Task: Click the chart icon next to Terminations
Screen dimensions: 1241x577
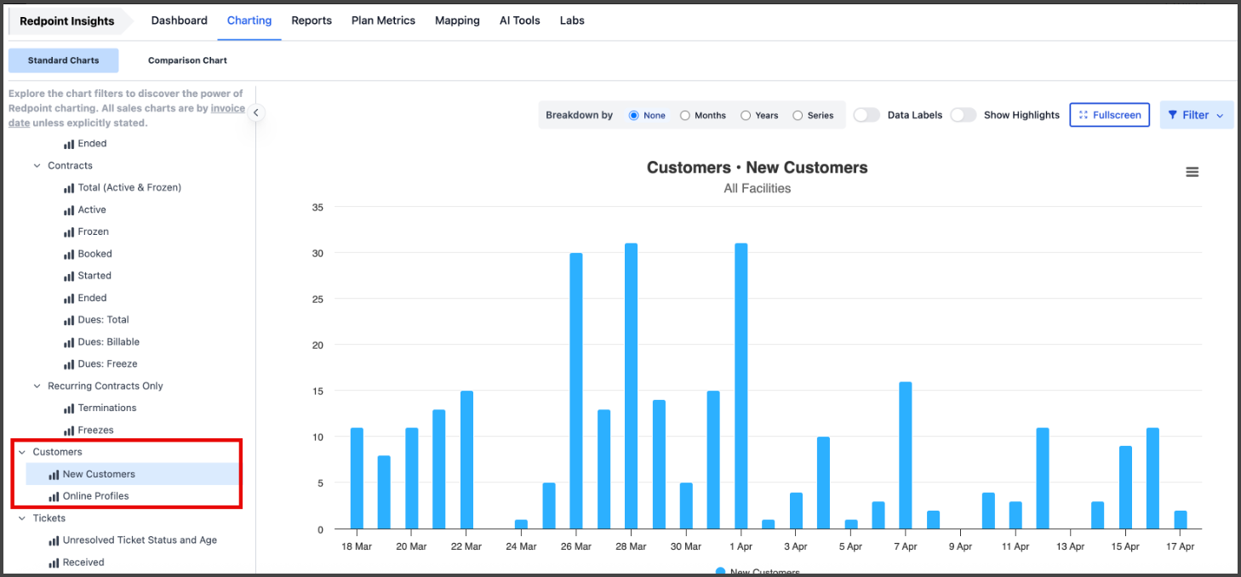Action: pos(69,408)
